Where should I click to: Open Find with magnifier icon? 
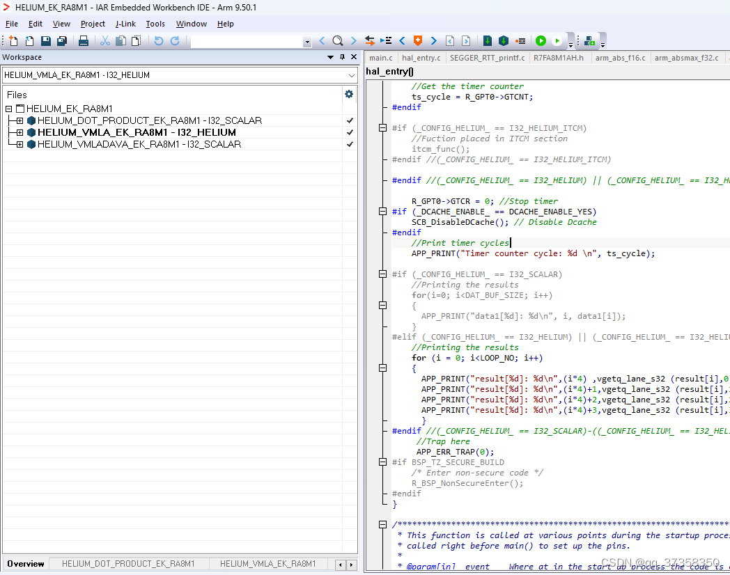coord(338,41)
